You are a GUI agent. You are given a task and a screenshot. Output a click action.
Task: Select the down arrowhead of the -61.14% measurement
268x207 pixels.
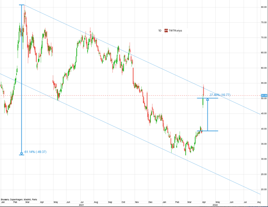click(22, 153)
